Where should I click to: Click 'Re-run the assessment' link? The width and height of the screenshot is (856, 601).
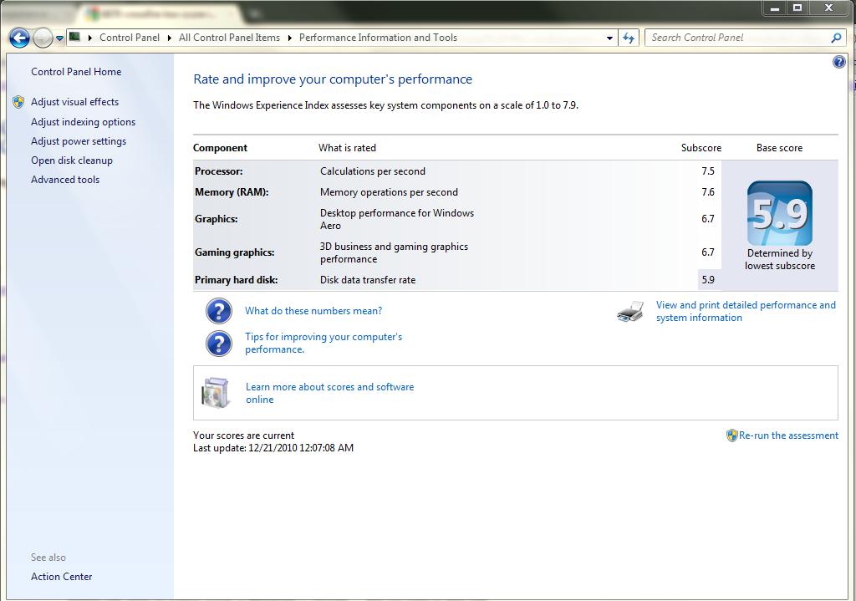pyautogui.click(x=788, y=435)
